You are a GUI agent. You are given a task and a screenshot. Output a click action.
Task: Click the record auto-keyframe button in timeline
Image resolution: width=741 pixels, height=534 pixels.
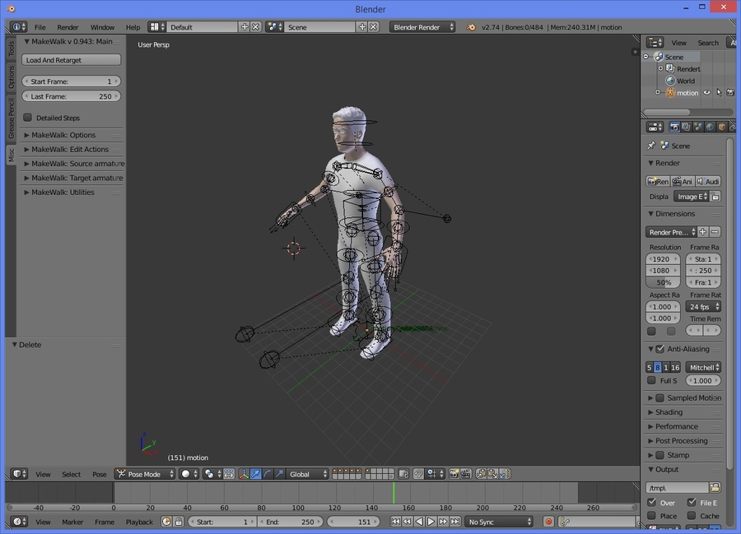pyautogui.click(x=549, y=522)
